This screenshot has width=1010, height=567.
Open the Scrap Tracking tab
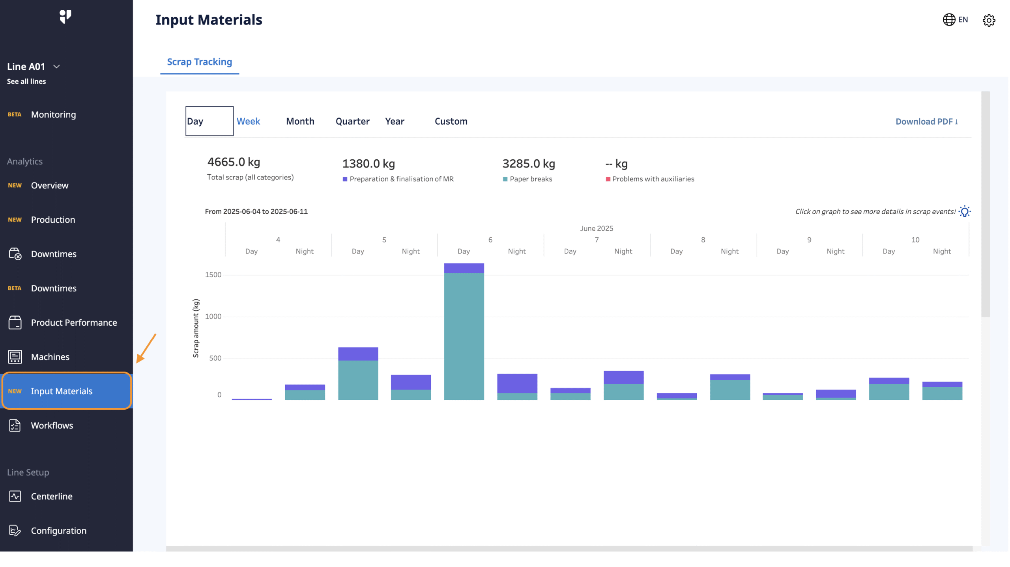click(x=199, y=62)
